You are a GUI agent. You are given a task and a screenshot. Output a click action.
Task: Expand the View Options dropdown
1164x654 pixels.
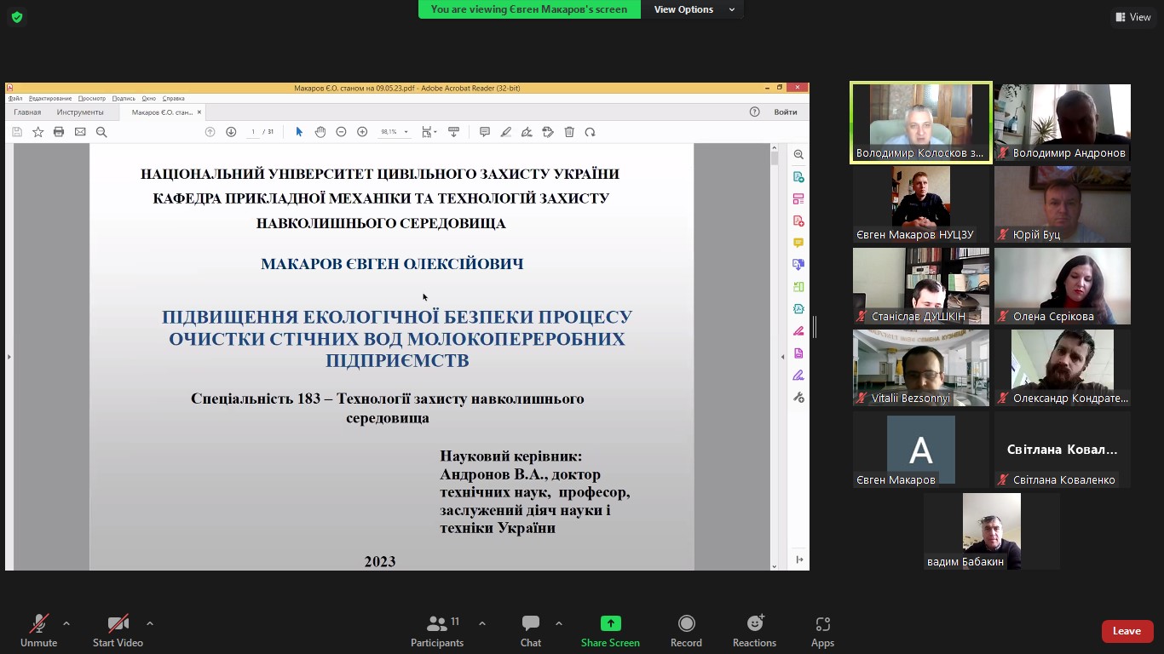(x=694, y=9)
